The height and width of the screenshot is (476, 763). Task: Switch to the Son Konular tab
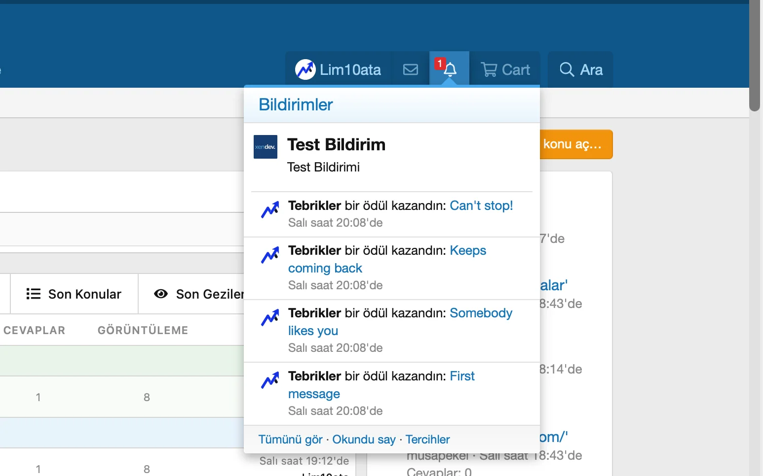pos(74,294)
